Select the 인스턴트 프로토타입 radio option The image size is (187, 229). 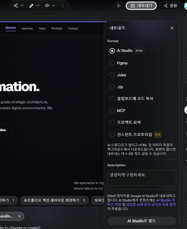pos(112,135)
